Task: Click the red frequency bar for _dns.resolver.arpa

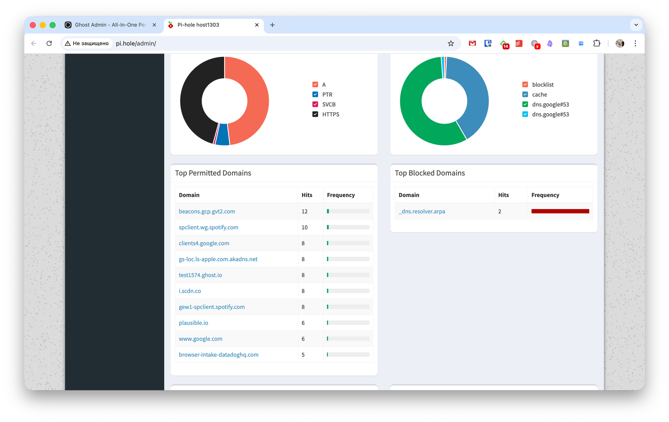Action: [x=560, y=212]
